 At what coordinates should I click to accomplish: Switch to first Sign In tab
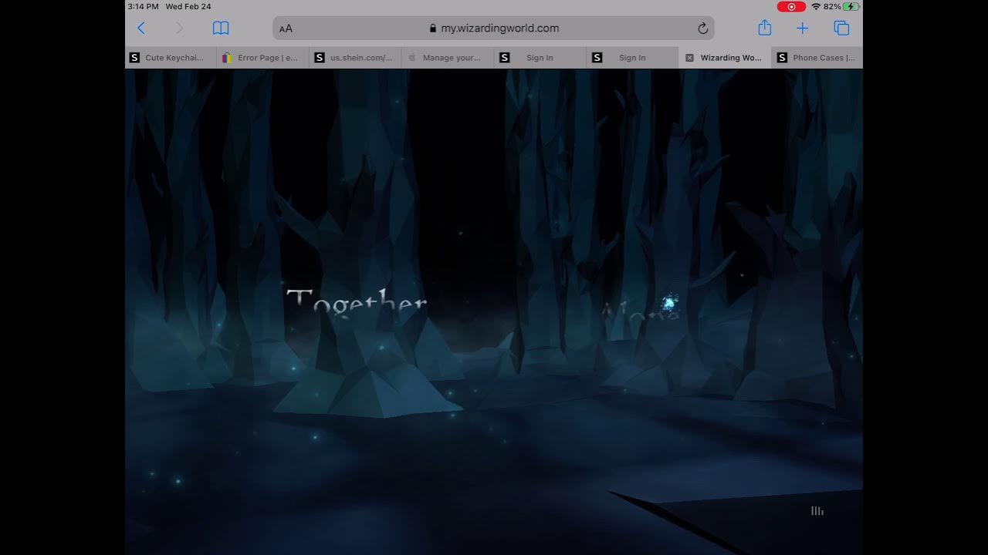click(x=540, y=58)
